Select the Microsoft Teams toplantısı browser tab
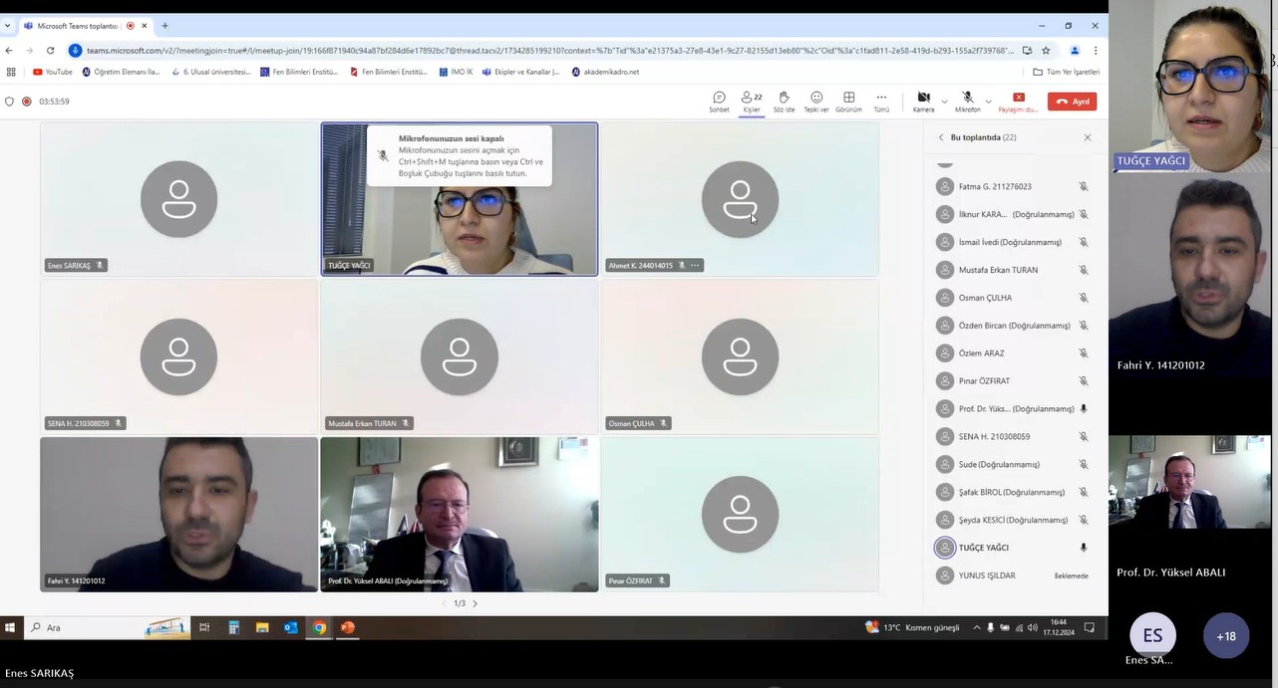 (76, 26)
